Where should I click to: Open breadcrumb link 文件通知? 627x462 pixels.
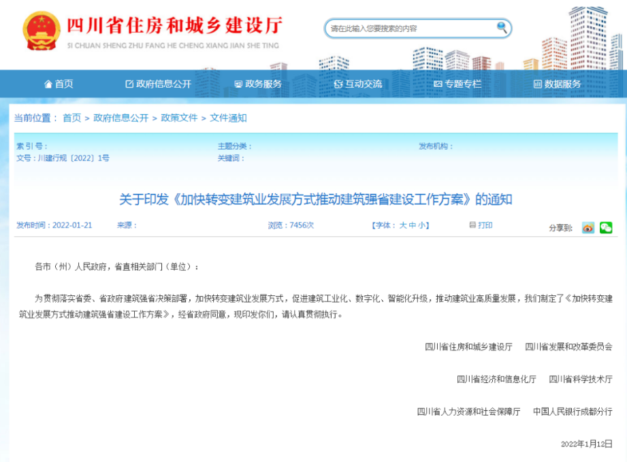click(228, 118)
